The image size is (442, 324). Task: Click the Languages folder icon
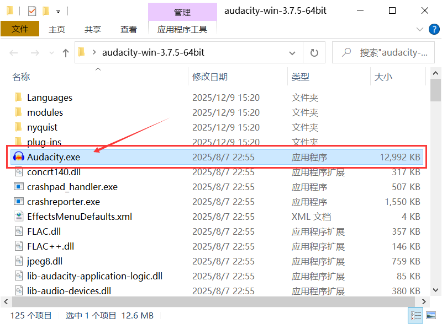click(x=19, y=98)
